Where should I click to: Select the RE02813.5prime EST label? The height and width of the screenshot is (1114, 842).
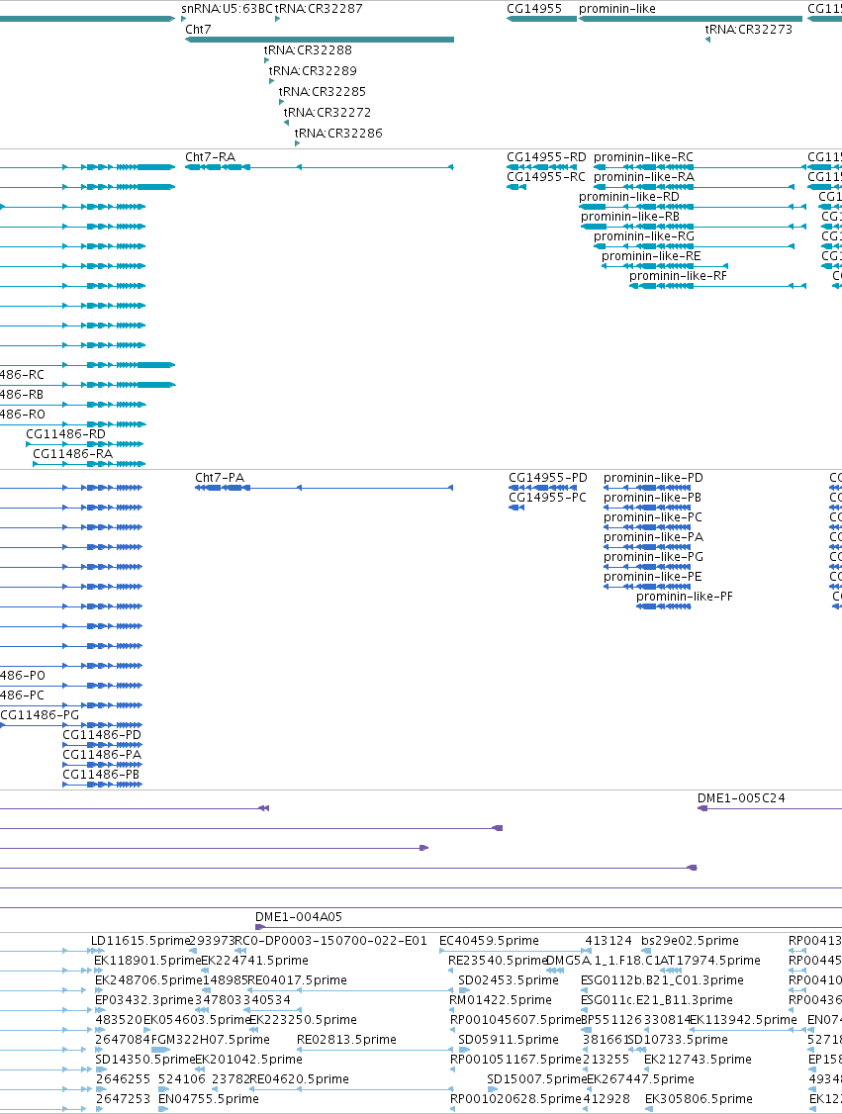point(346,1040)
